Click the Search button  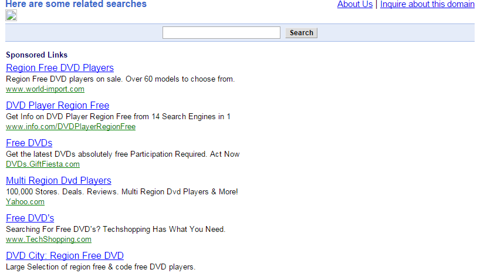click(301, 32)
